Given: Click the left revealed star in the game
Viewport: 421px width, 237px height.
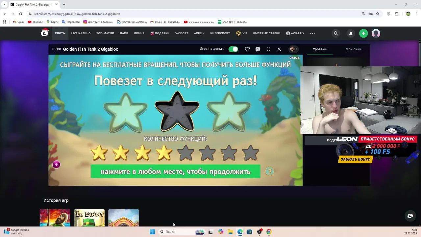Looking at the screenshot, I should (x=125, y=112).
